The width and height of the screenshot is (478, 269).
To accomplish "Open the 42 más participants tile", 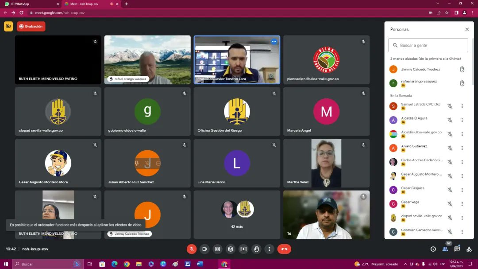I will coord(237,214).
